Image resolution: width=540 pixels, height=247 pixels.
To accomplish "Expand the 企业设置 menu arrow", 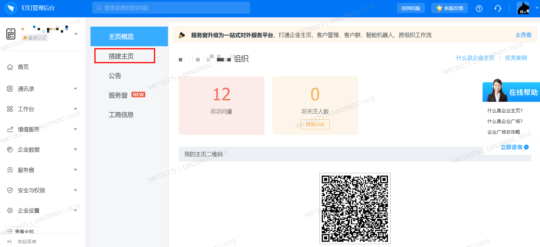I will (75, 211).
